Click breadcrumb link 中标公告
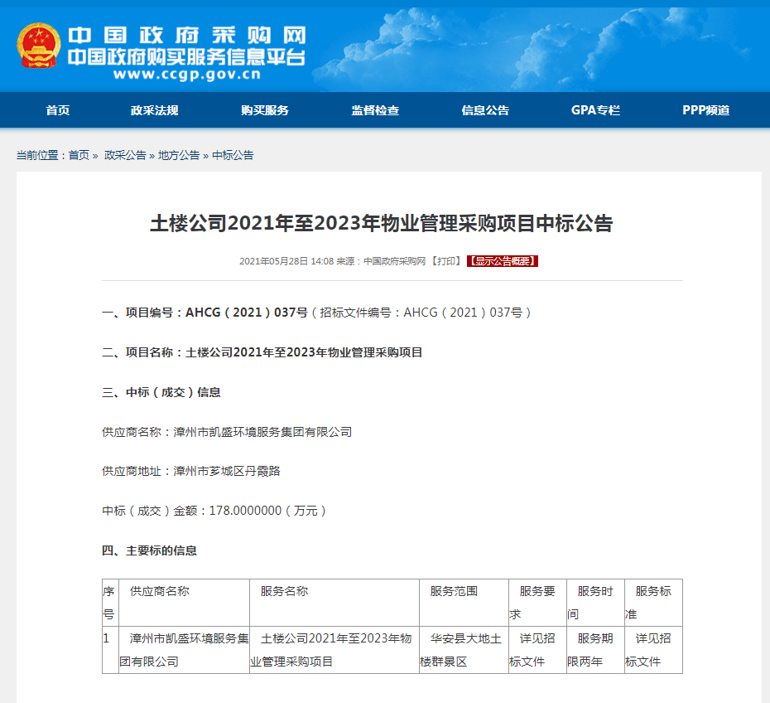 [x=233, y=155]
